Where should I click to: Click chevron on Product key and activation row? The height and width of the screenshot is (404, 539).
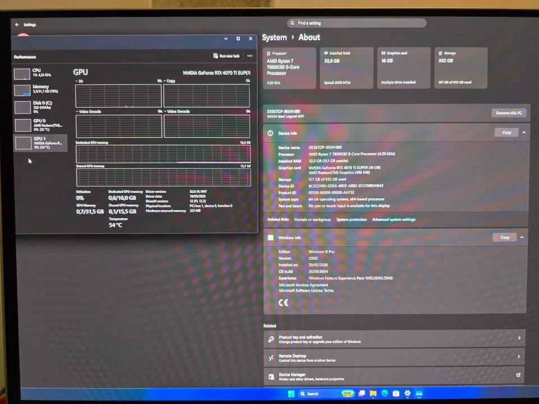tap(519, 338)
